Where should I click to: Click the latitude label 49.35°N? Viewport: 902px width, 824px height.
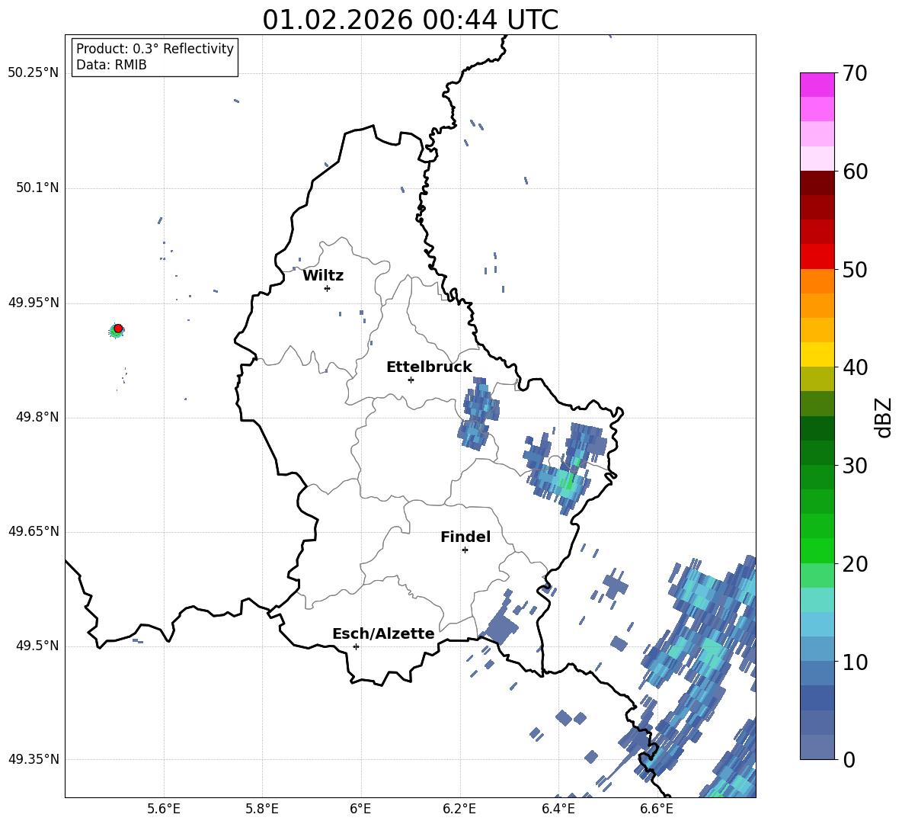pyautogui.click(x=34, y=759)
